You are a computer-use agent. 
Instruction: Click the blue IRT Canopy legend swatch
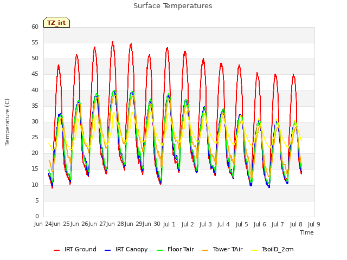(107, 250)
